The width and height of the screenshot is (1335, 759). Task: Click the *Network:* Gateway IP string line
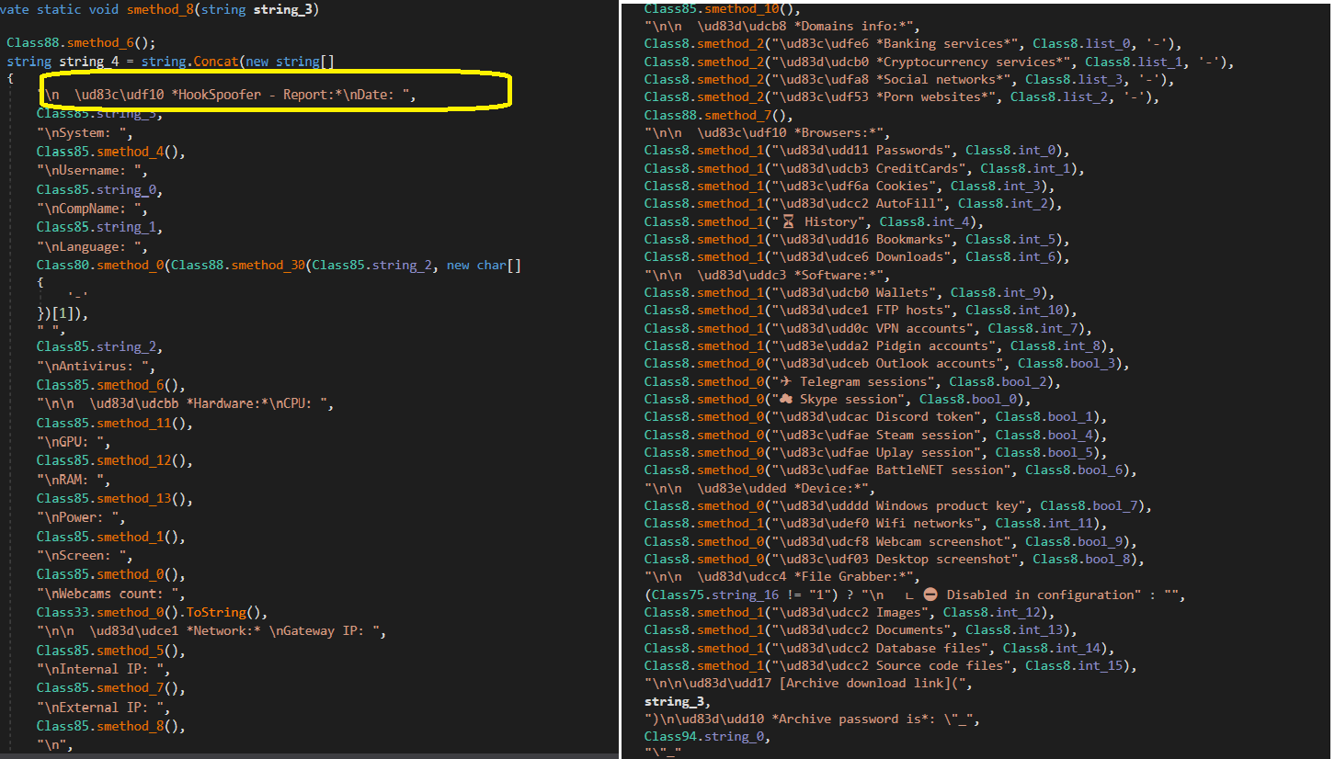(211, 631)
